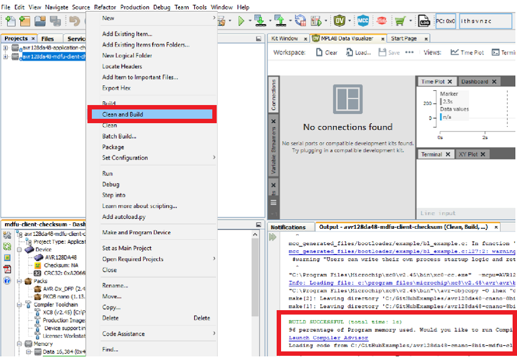This screenshot has height=358, width=517.
Task: Click the red MPLAB Discover icon
Action: click(x=382, y=21)
